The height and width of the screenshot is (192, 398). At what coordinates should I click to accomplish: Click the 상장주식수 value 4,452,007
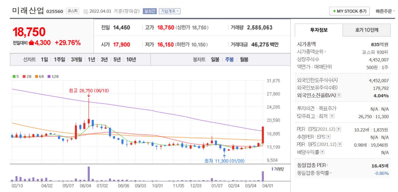pyautogui.click(x=379, y=60)
